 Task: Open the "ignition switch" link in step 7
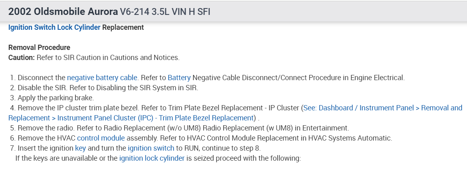[x=151, y=148]
